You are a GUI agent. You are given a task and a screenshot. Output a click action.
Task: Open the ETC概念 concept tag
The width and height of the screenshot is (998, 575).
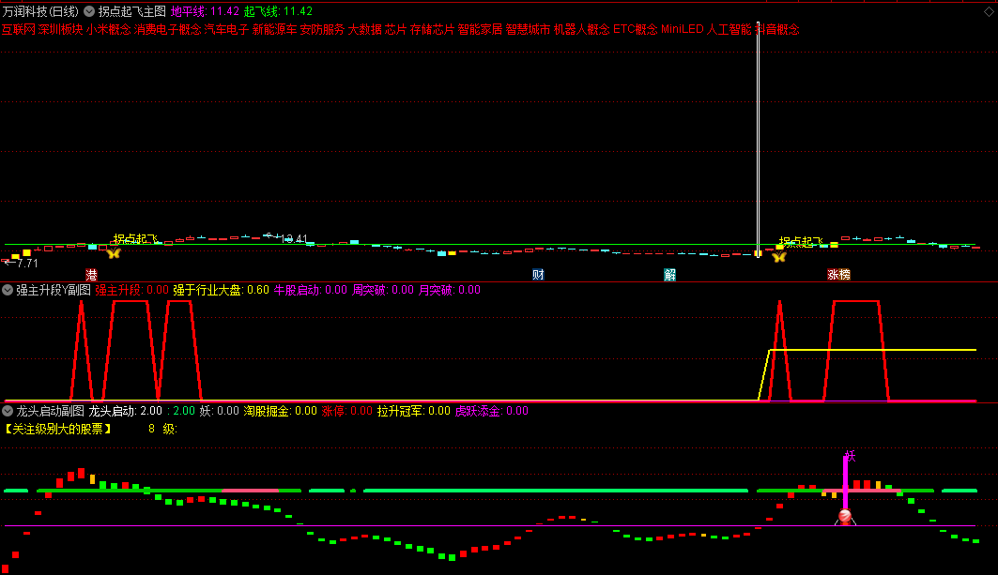[636, 29]
